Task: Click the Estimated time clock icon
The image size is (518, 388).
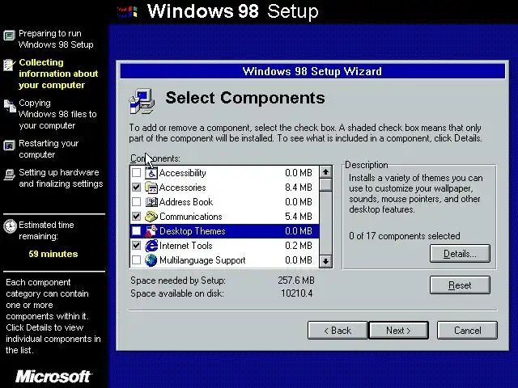Action: [x=10, y=226]
